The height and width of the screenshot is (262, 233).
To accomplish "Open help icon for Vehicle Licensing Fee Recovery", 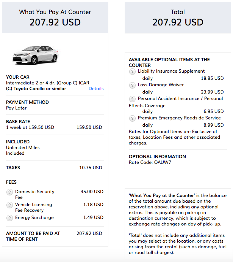I will pos(9,205).
